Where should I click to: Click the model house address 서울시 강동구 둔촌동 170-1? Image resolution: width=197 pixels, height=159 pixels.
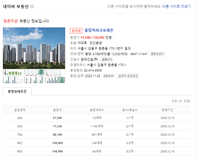click(106, 65)
